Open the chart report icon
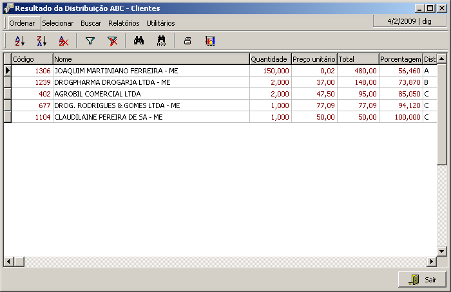 [x=210, y=41]
